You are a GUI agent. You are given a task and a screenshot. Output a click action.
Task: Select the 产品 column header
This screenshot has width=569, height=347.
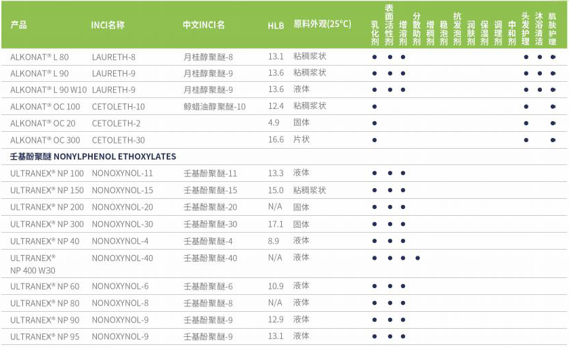[x=19, y=26]
